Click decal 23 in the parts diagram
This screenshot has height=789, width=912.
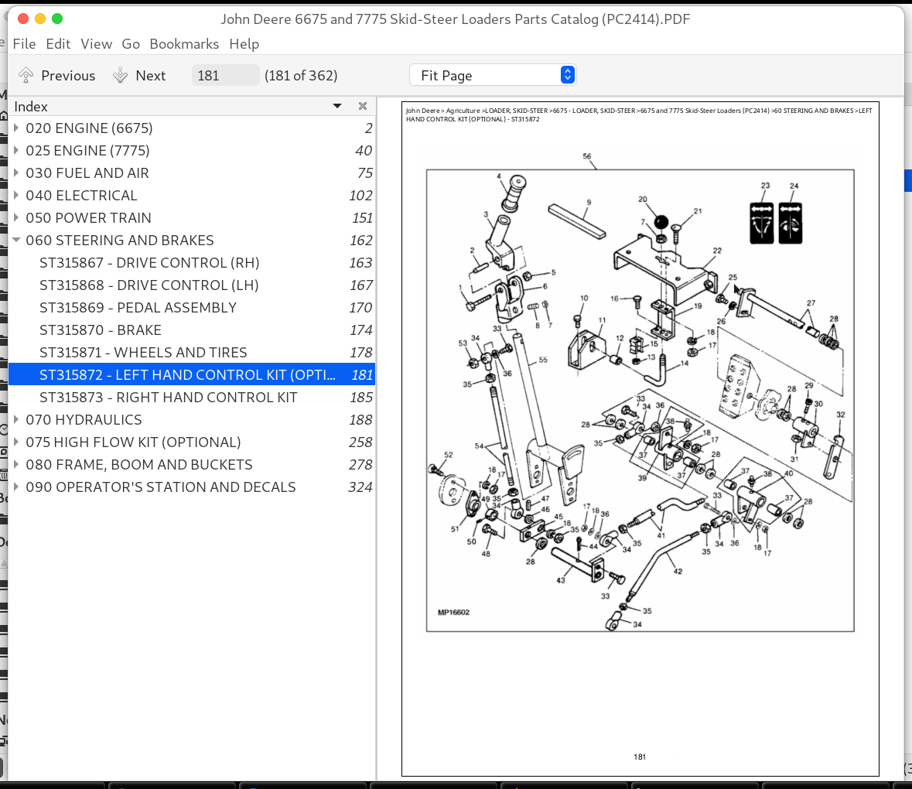point(762,224)
